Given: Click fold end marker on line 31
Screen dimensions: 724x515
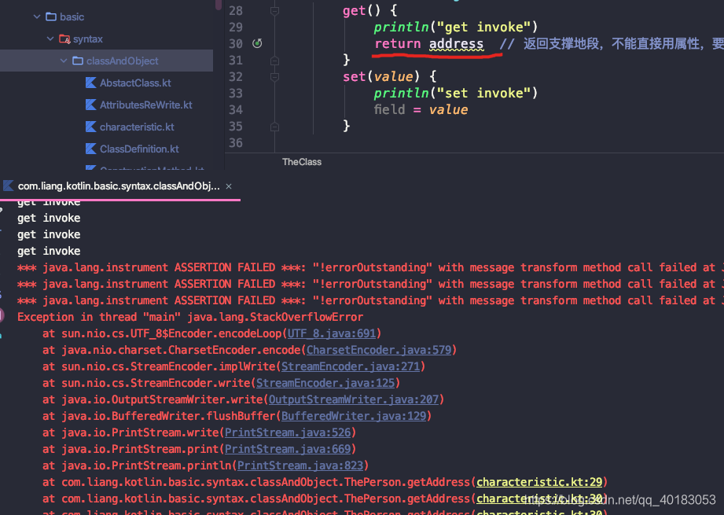Looking at the screenshot, I should 274,61.
